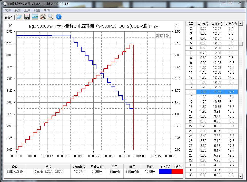The height and width of the screenshot is (182, 247).
Task: Click the 恒电流 3.20A 0.80V mode cell
Action: (x=48, y=171)
